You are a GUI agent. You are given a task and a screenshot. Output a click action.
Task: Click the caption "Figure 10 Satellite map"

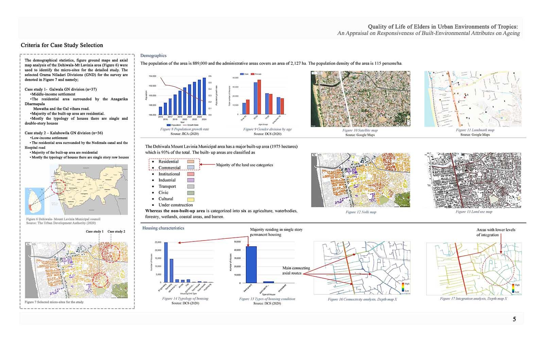click(360, 130)
